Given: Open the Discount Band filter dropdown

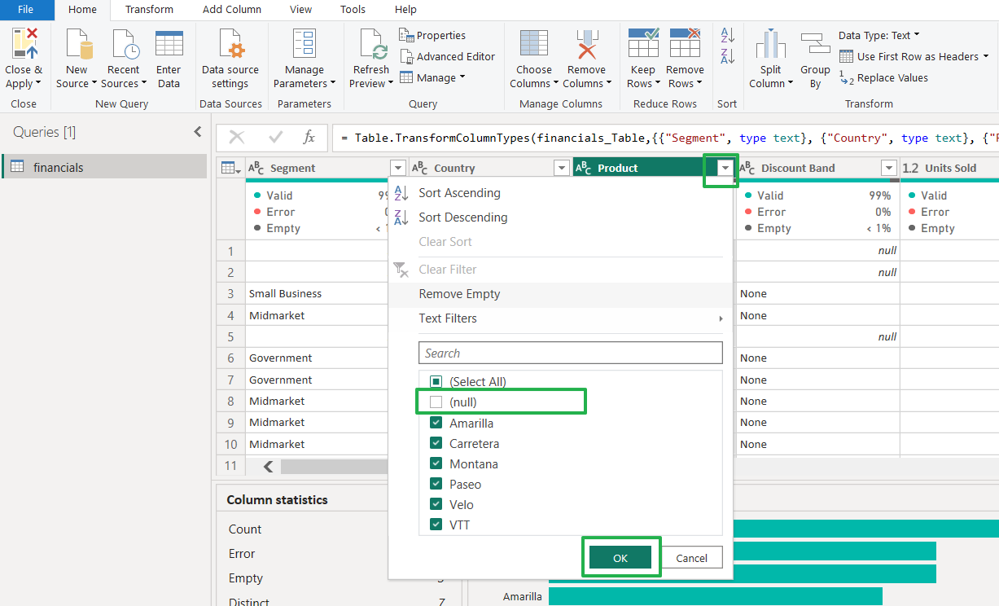Looking at the screenshot, I should 889,168.
